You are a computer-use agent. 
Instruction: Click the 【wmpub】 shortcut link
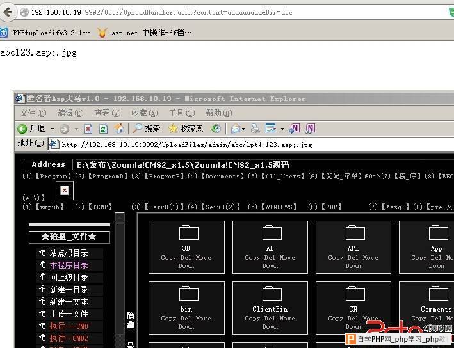49,207
